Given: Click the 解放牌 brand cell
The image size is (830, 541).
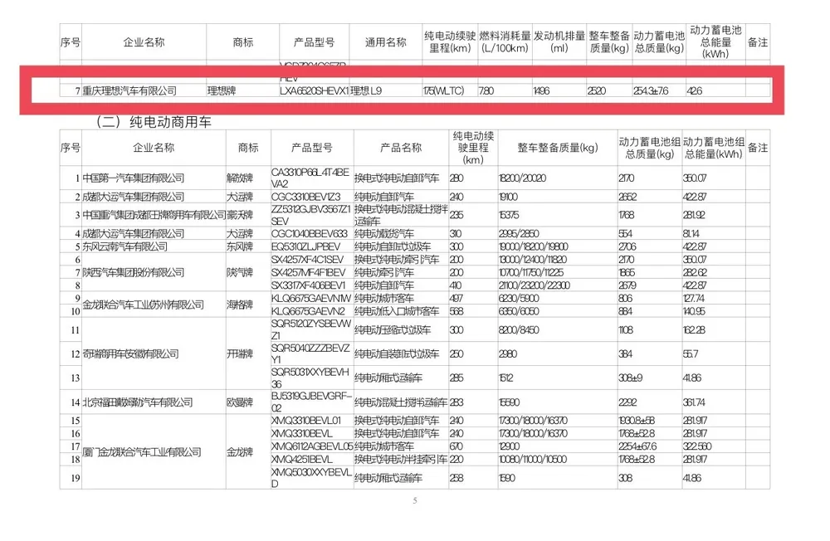Looking at the screenshot, I should click(240, 178).
